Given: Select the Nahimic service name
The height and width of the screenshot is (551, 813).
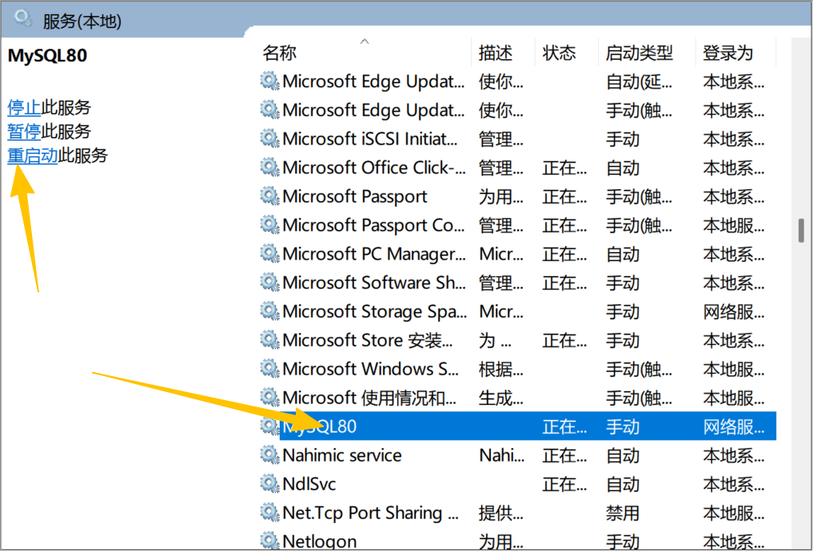Looking at the screenshot, I should pyautogui.click(x=342, y=455).
